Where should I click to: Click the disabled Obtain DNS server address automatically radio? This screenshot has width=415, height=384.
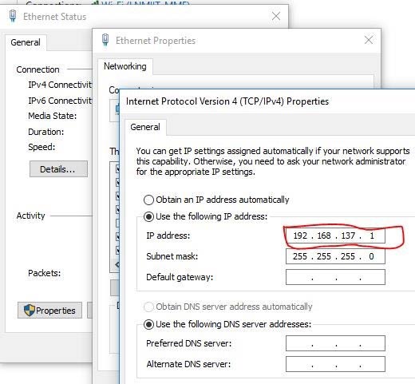[x=148, y=307]
